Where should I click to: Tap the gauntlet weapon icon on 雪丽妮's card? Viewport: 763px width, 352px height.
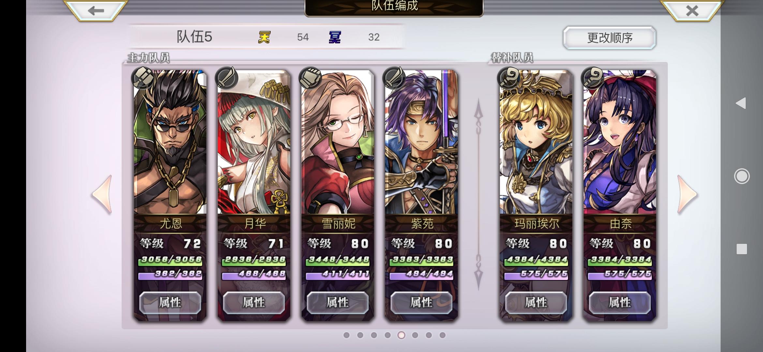pyautogui.click(x=310, y=78)
